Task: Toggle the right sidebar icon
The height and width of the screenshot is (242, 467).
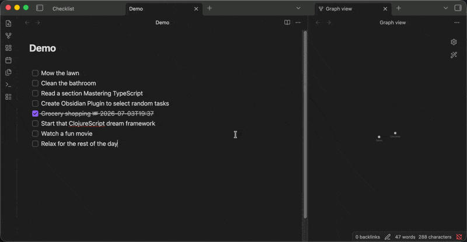Action: point(458,8)
